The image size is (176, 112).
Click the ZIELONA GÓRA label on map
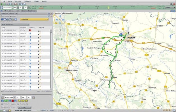tap(71, 70)
